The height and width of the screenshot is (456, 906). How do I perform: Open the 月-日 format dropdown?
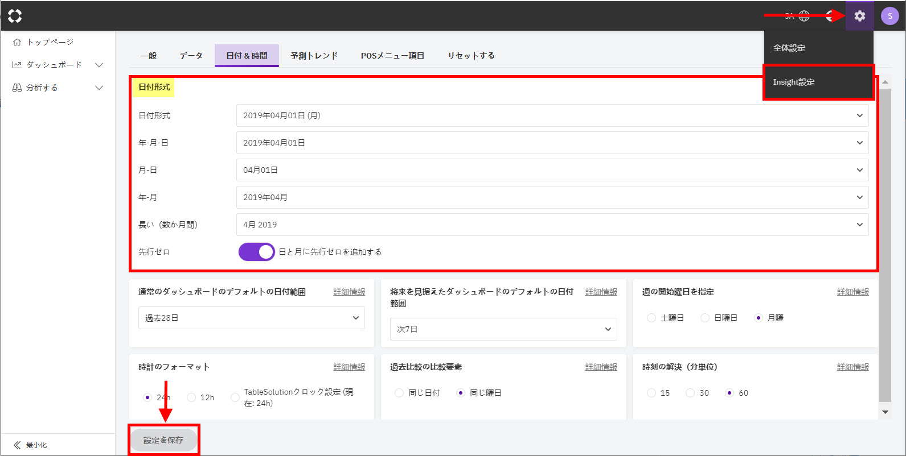point(552,170)
